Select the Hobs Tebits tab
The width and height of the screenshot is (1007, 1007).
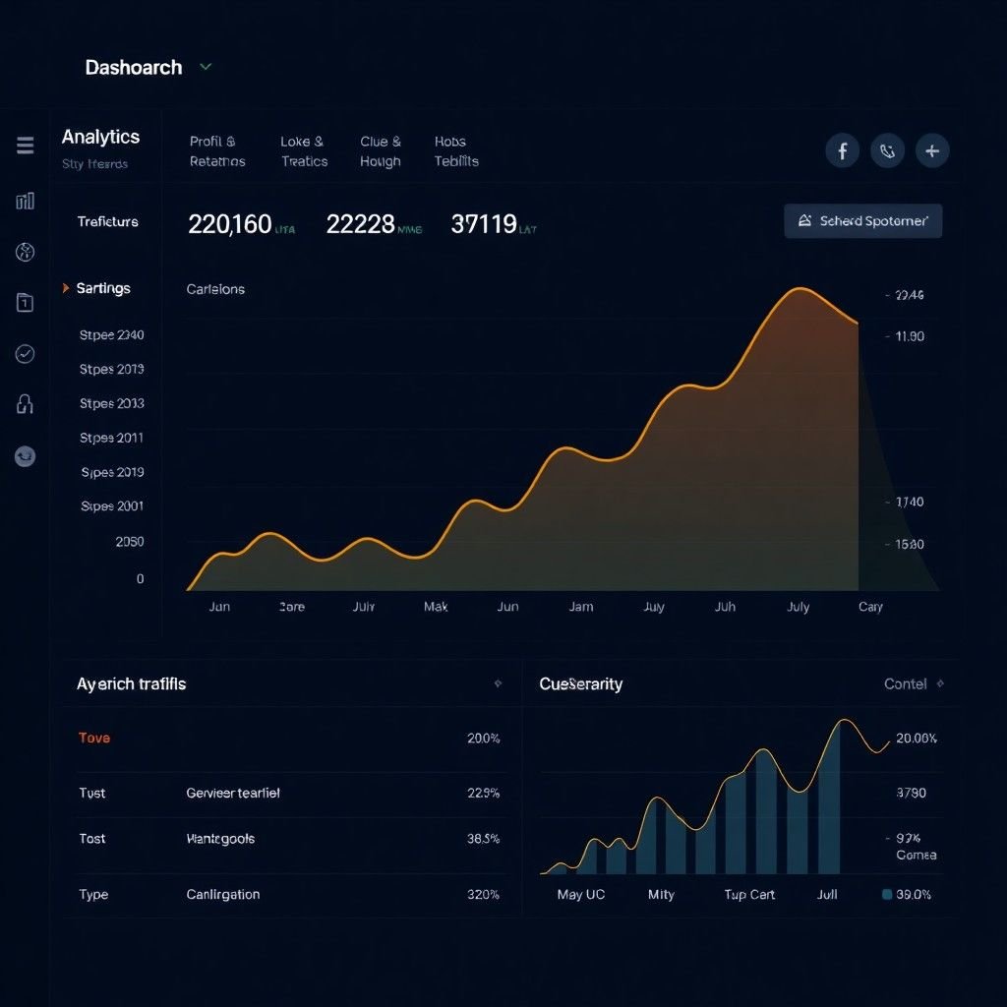pos(454,149)
